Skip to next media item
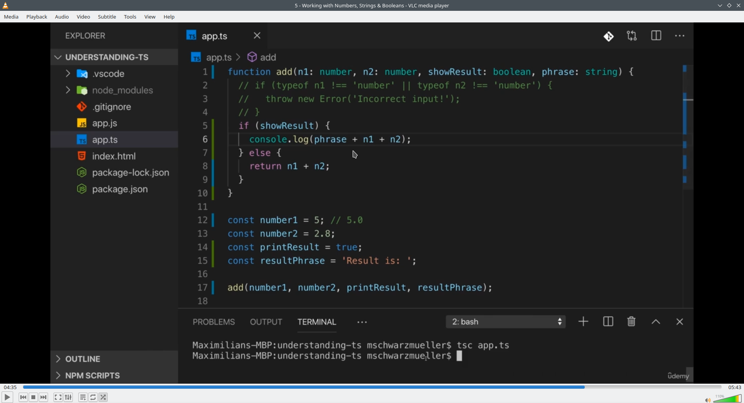Image resolution: width=744 pixels, height=403 pixels. [x=44, y=397]
